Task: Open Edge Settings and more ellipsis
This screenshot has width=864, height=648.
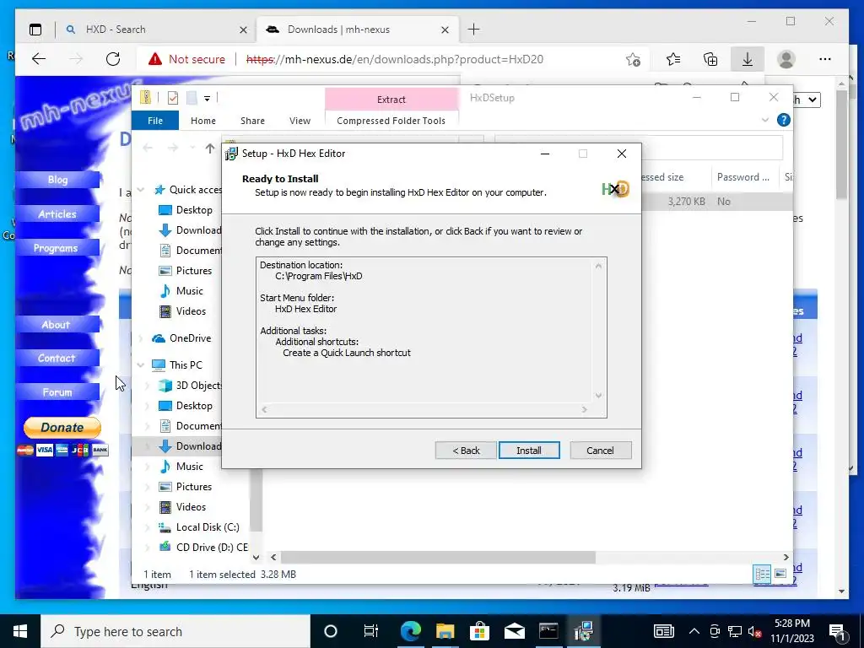Action: [x=825, y=59]
